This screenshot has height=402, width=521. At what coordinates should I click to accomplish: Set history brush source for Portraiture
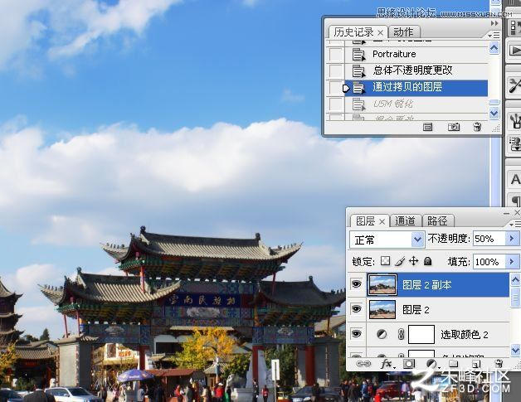click(335, 54)
